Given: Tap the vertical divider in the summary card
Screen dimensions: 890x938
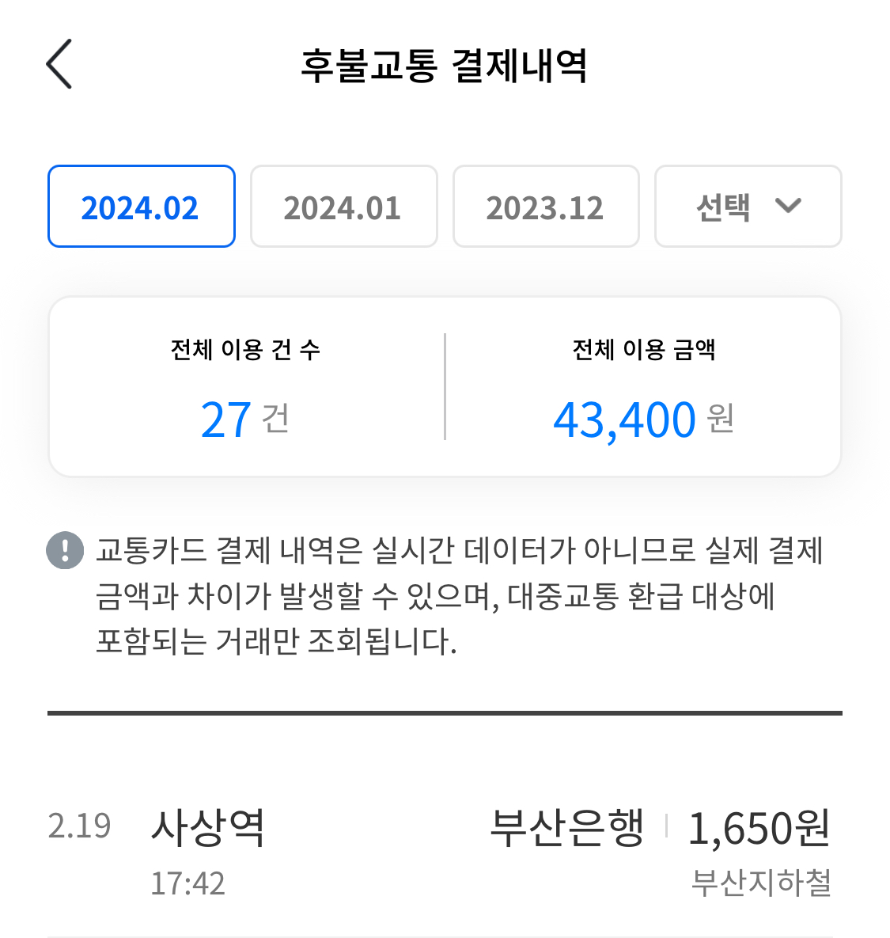Looking at the screenshot, I should click(x=445, y=386).
